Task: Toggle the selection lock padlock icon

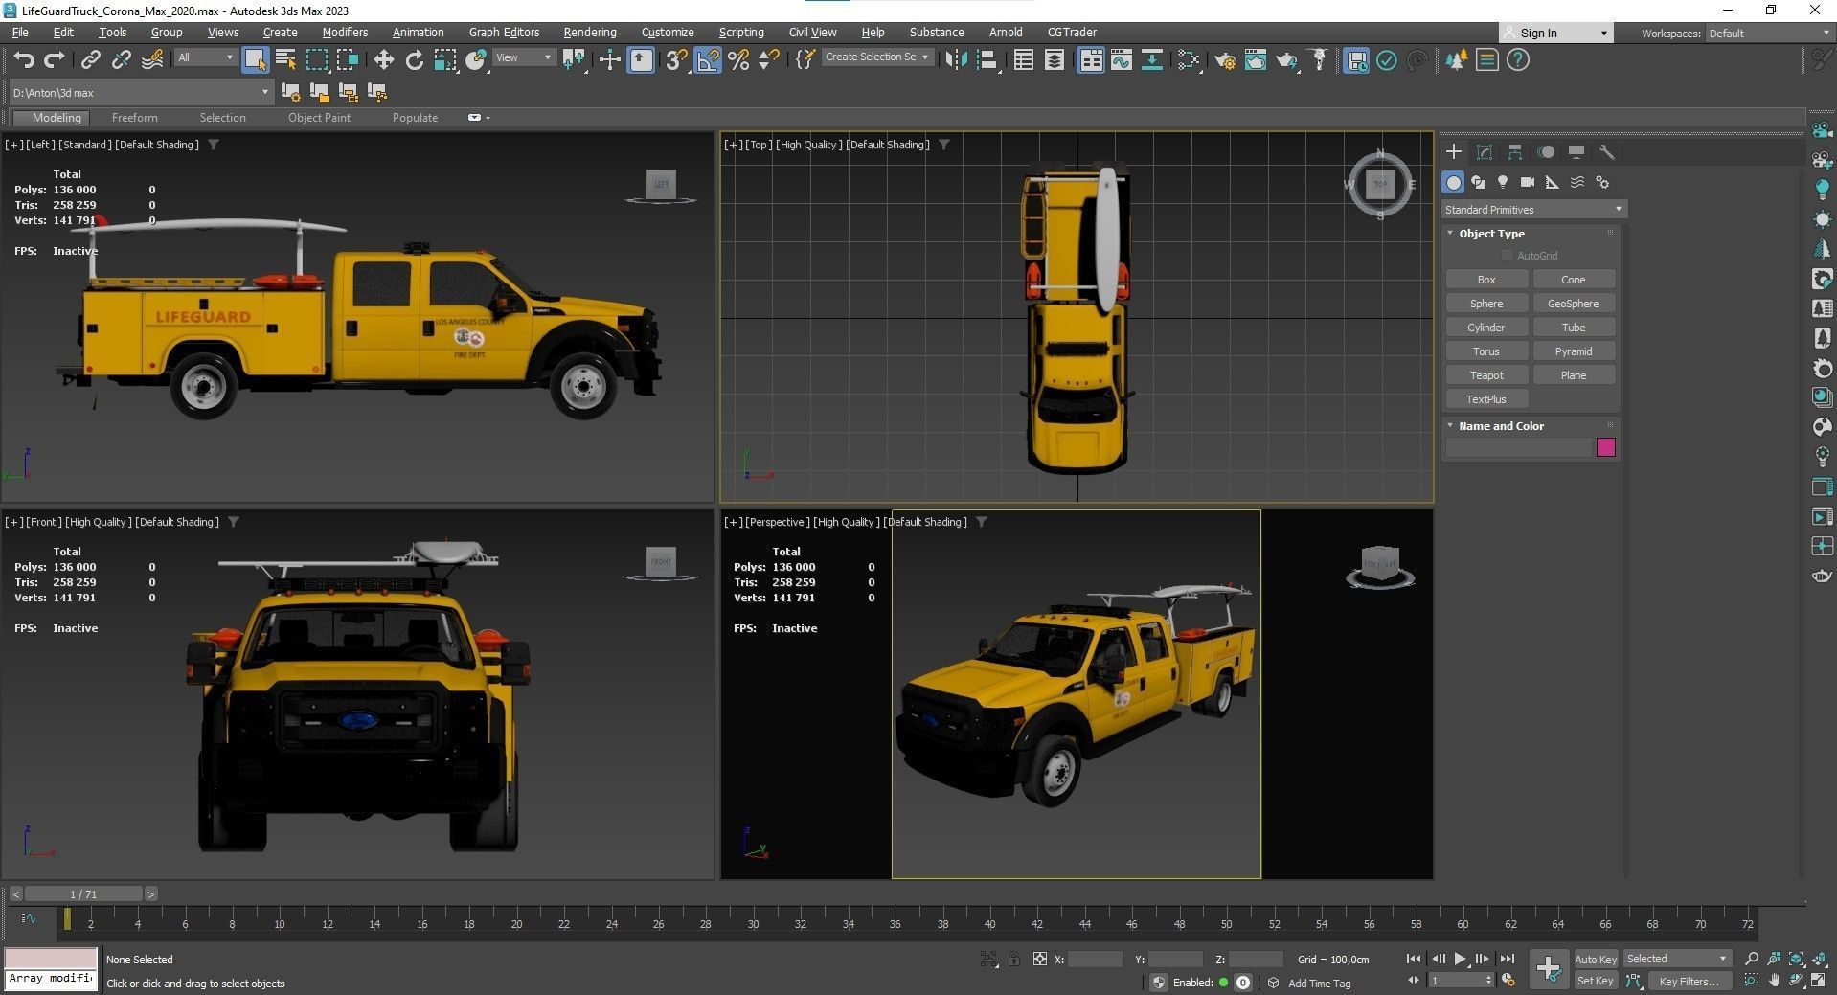Action: 1013,959
